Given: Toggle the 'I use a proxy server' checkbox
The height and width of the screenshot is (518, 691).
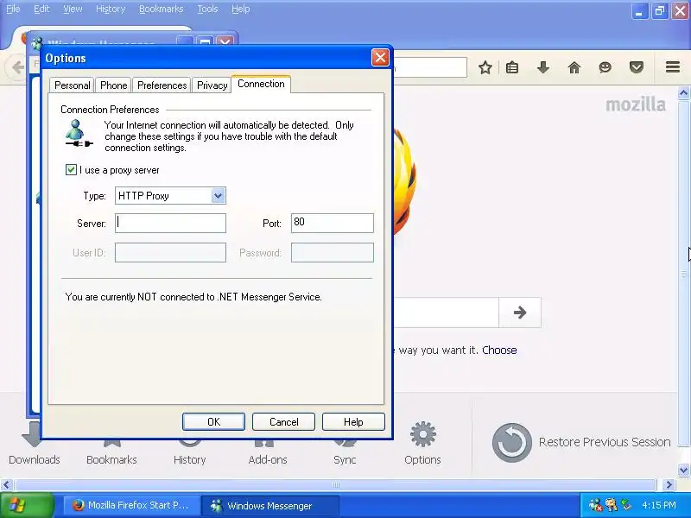Looking at the screenshot, I should pyautogui.click(x=71, y=169).
